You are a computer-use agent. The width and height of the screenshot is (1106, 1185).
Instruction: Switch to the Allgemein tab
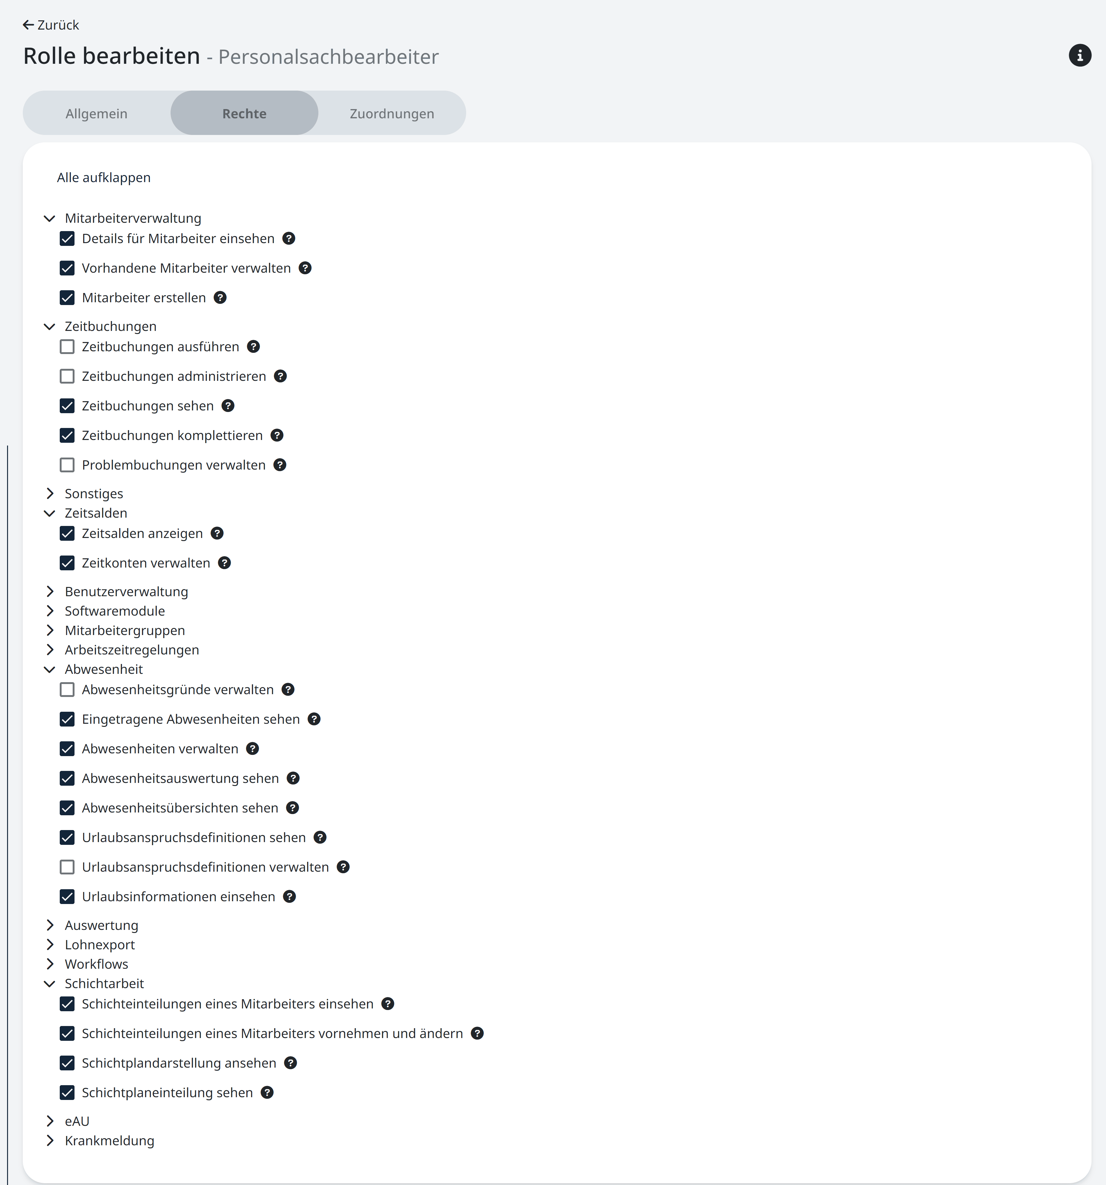96,113
